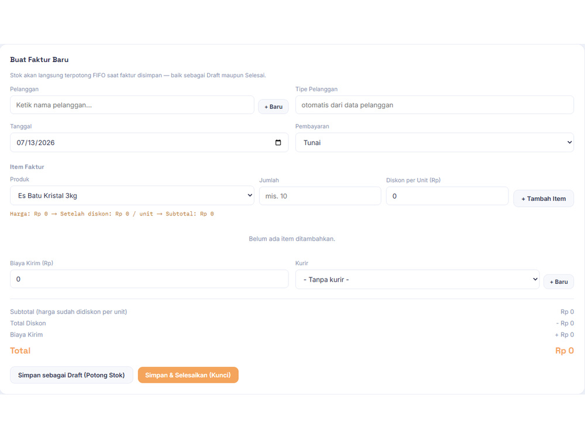This screenshot has width=585, height=439.
Task: Click the FIFO stock notice text
Action: 138,76
